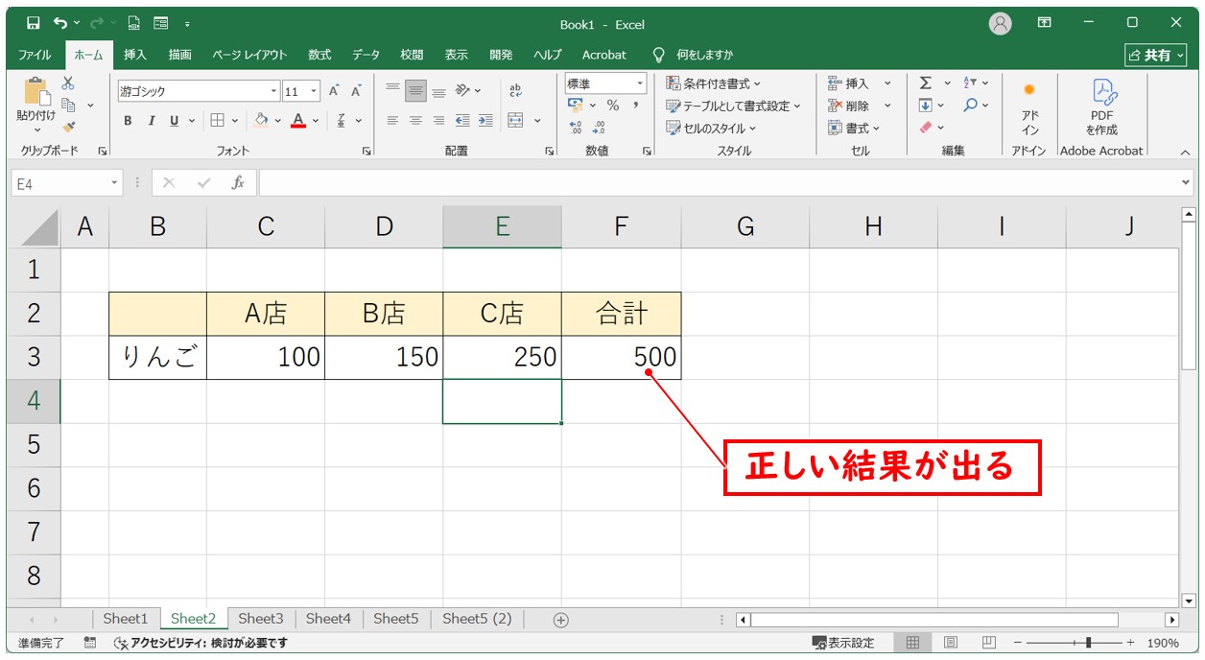Click the Merge and Center icon
Image resolution: width=1205 pixels, height=660 pixels.
point(515,121)
